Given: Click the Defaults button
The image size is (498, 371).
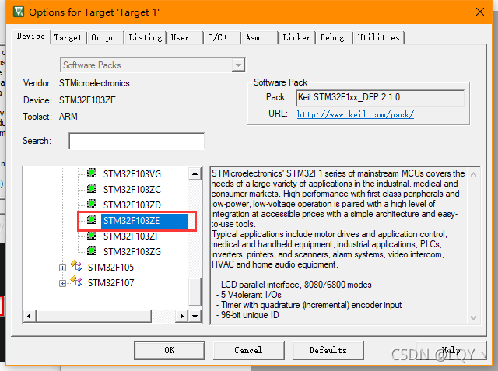Looking at the screenshot, I should click(328, 350).
